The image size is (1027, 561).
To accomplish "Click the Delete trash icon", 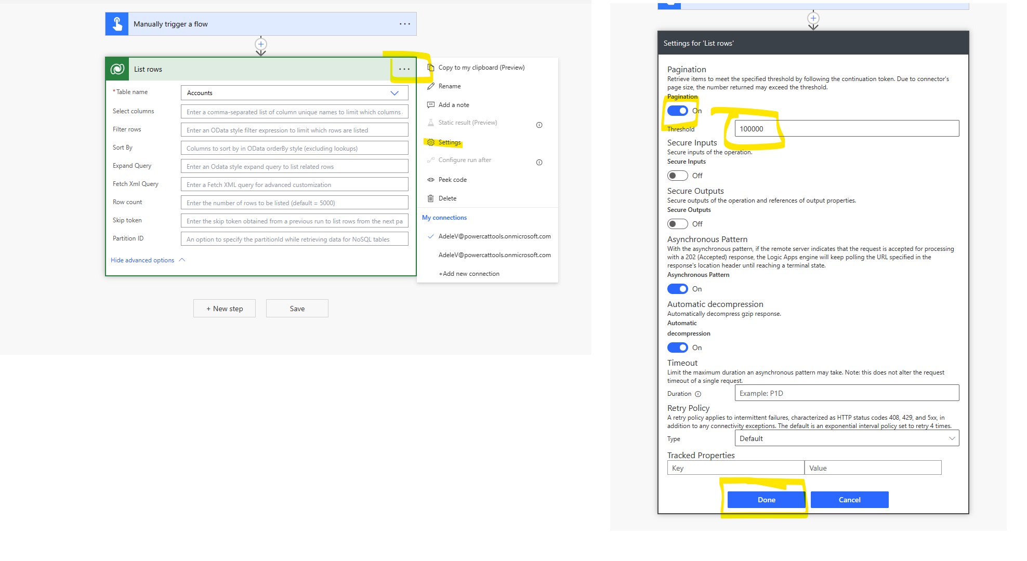I will pyautogui.click(x=430, y=198).
